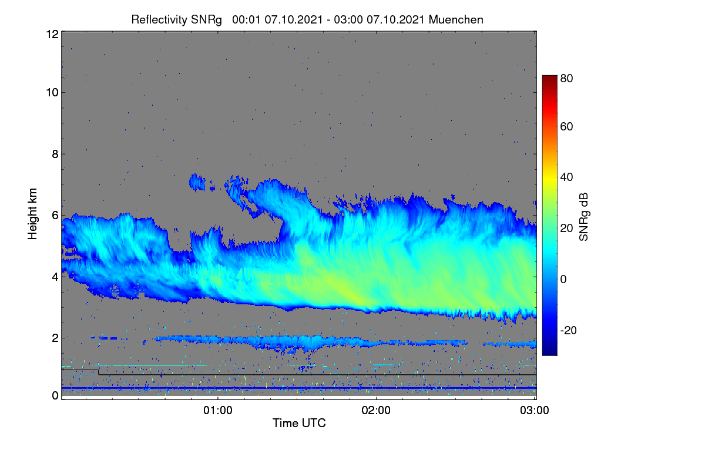
Task: Click the colorbar label '40'
Action: click(x=567, y=177)
